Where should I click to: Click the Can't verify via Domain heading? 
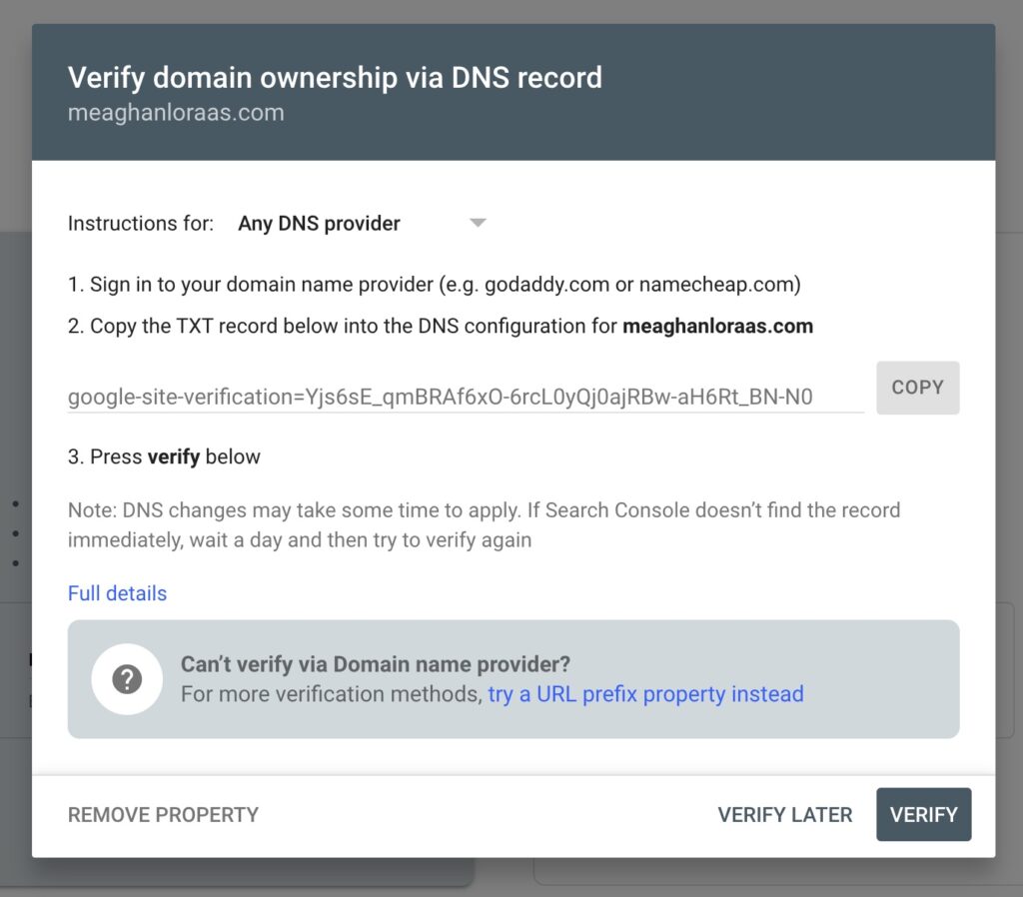(376, 664)
